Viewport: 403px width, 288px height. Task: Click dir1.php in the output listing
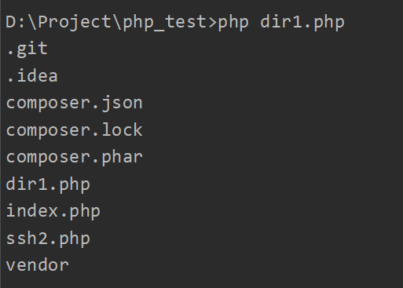pyautogui.click(x=48, y=184)
